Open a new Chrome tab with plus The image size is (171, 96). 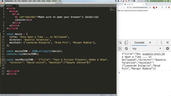click(x=147, y=4)
